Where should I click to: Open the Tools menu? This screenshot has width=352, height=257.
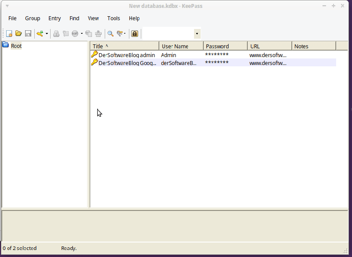coord(114,18)
